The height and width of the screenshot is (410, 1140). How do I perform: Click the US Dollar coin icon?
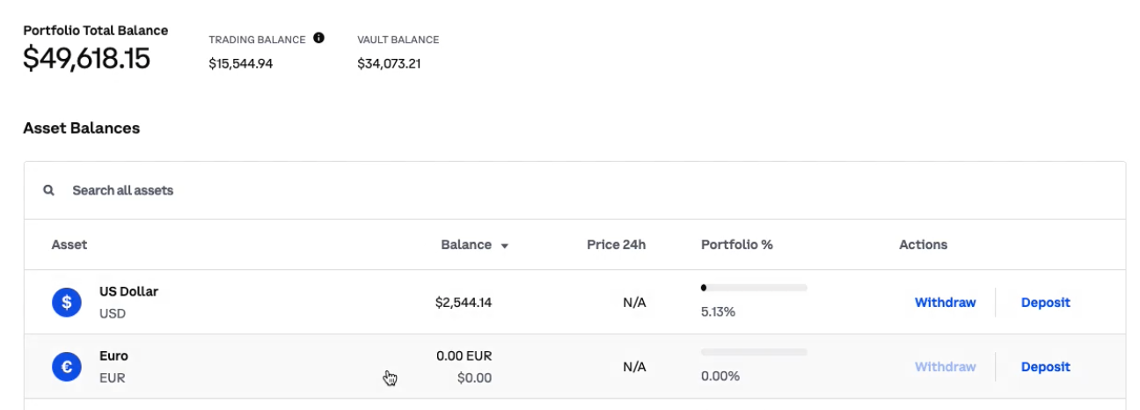tap(67, 303)
